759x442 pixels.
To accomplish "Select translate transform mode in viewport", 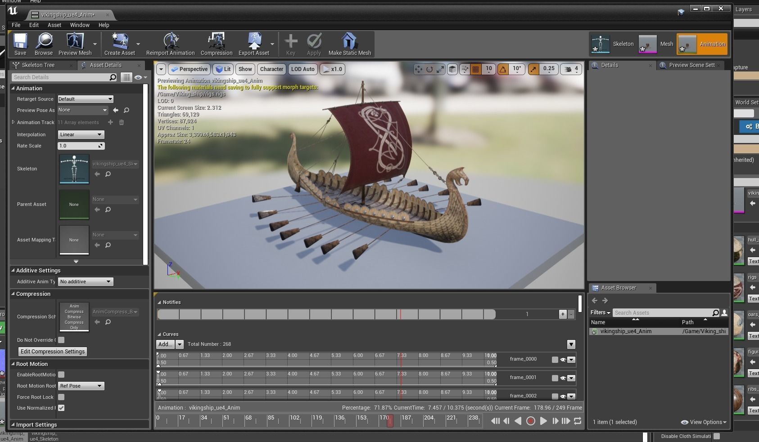I will (419, 69).
